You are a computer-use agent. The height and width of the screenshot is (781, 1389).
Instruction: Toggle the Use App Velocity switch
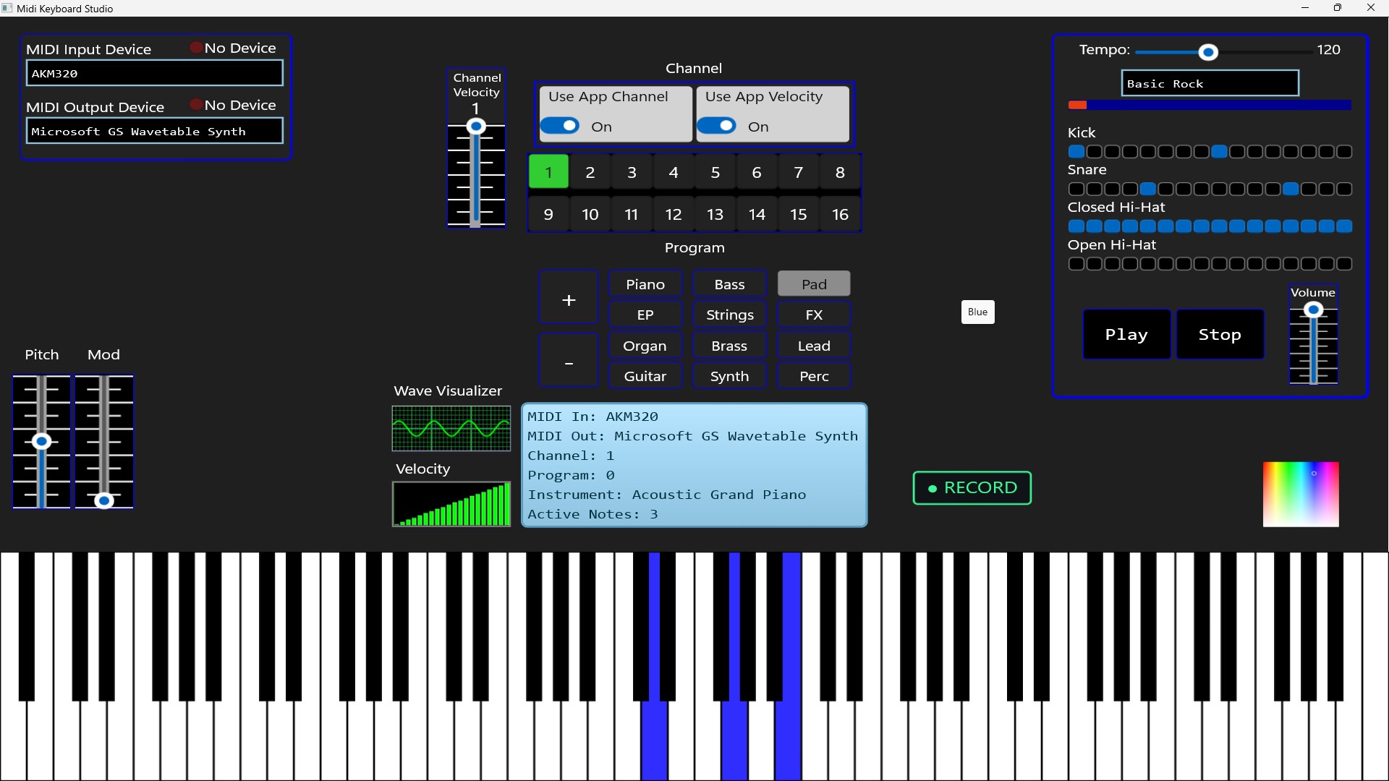click(x=716, y=126)
